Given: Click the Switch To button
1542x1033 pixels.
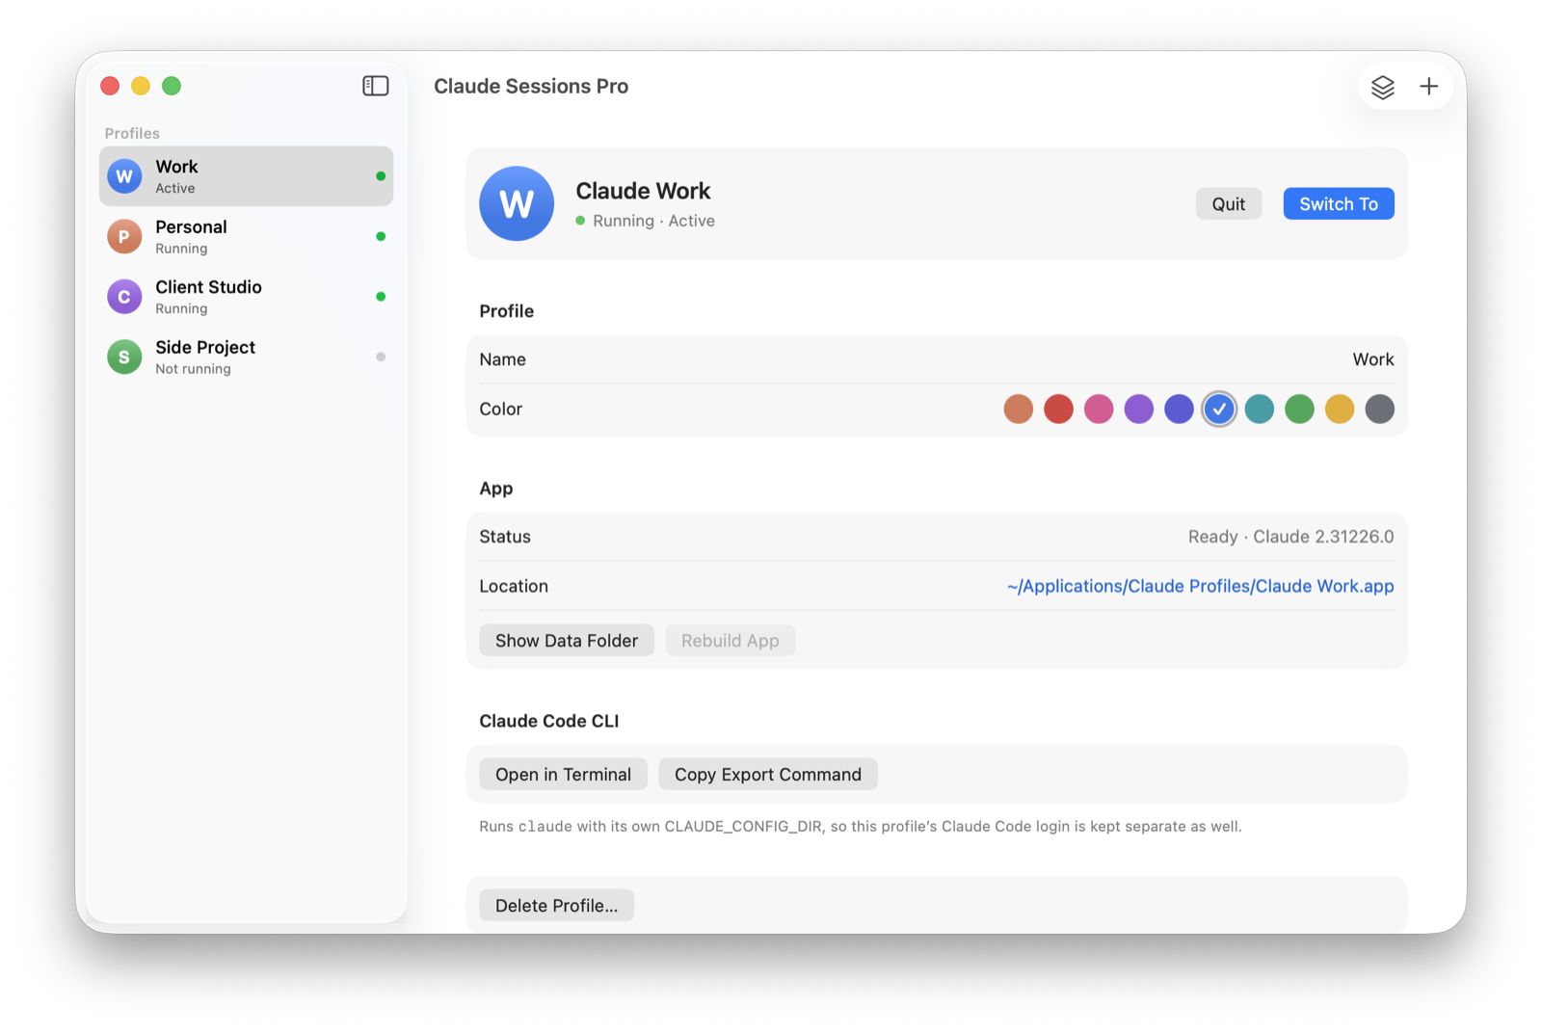Looking at the screenshot, I should (1339, 203).
